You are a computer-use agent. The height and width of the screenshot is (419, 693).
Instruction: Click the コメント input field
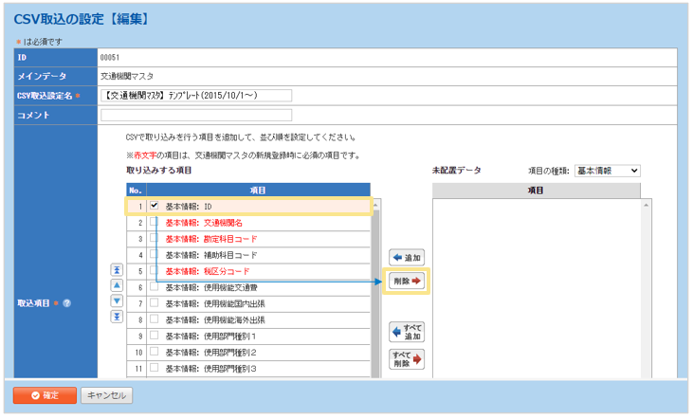(196, 115)
